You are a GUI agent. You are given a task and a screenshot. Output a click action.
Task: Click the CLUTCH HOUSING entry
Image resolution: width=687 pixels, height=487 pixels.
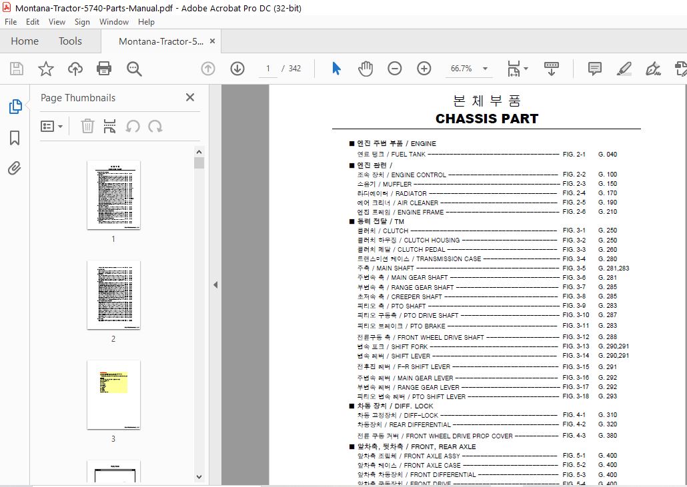487,241
